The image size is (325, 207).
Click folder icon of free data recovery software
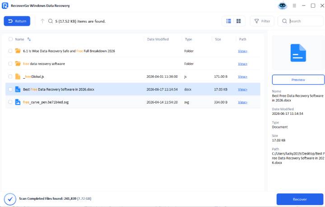pyautogui.click(x=18, y=64)
